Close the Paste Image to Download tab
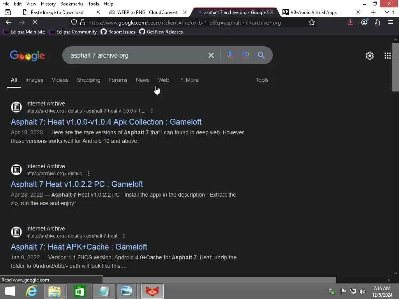Screen dimensions: 399x299 pos(98,12)
